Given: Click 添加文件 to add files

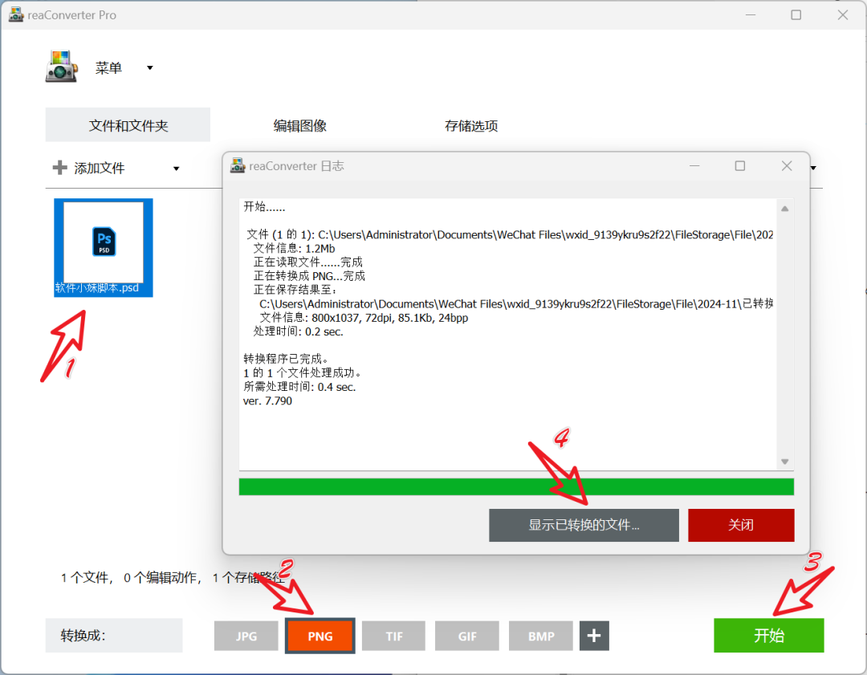Looking at the screenshot, I should tap(100, 168).
